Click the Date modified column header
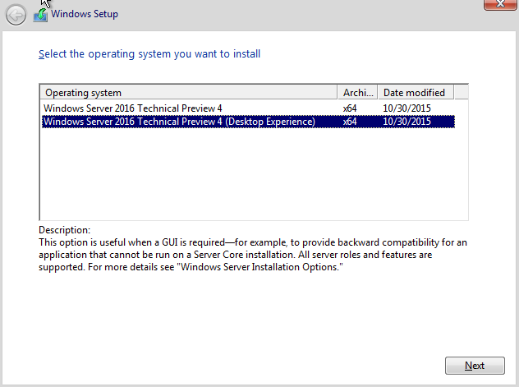519x387 pixels. tap(416, 92)
